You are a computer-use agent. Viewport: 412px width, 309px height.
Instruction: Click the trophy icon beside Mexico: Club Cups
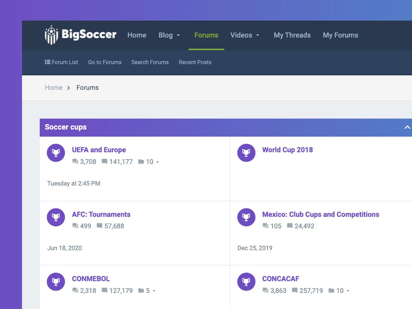coord(246,217)
